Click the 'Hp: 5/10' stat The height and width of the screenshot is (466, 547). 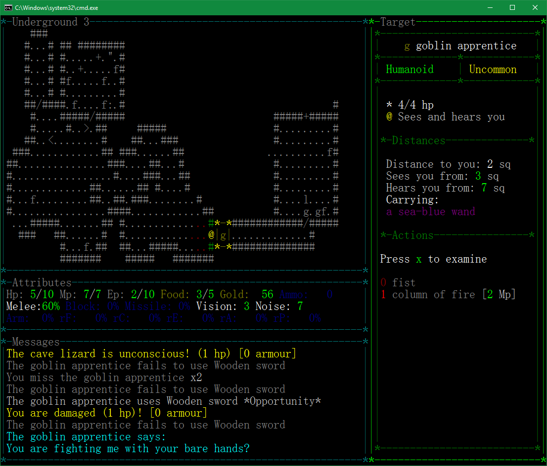30,294
